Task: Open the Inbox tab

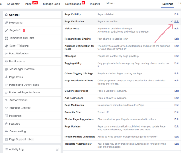Action: 28,4
